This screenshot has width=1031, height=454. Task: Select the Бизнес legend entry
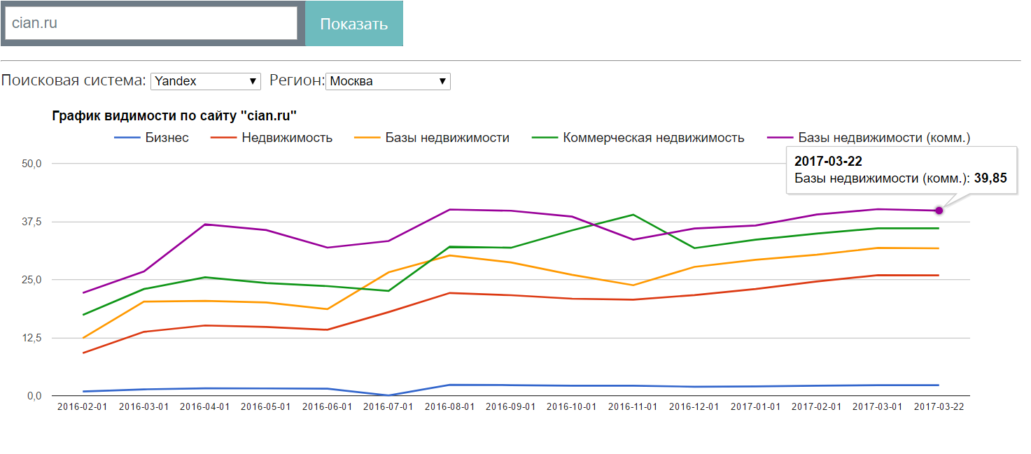point(167,138)
